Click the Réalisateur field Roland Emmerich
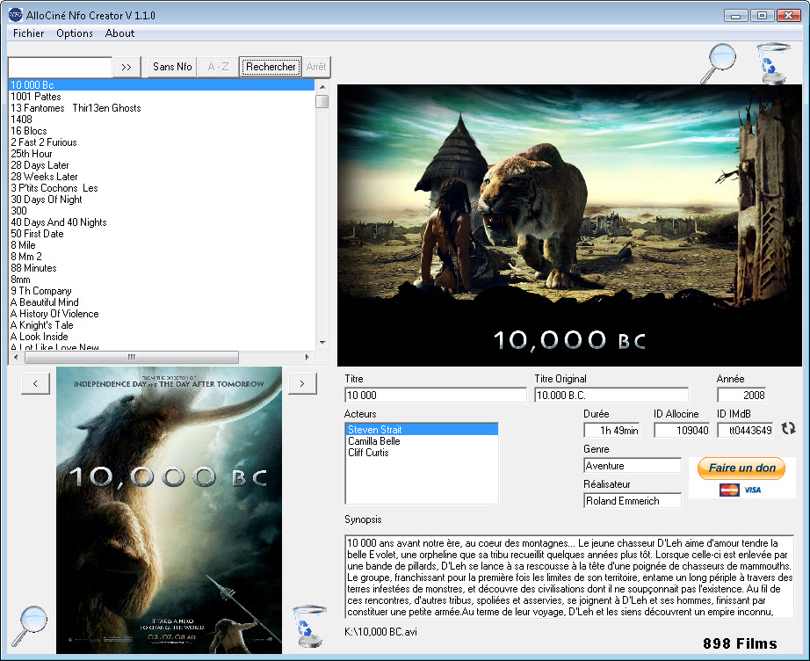810x661 pixels. [633, 501]
